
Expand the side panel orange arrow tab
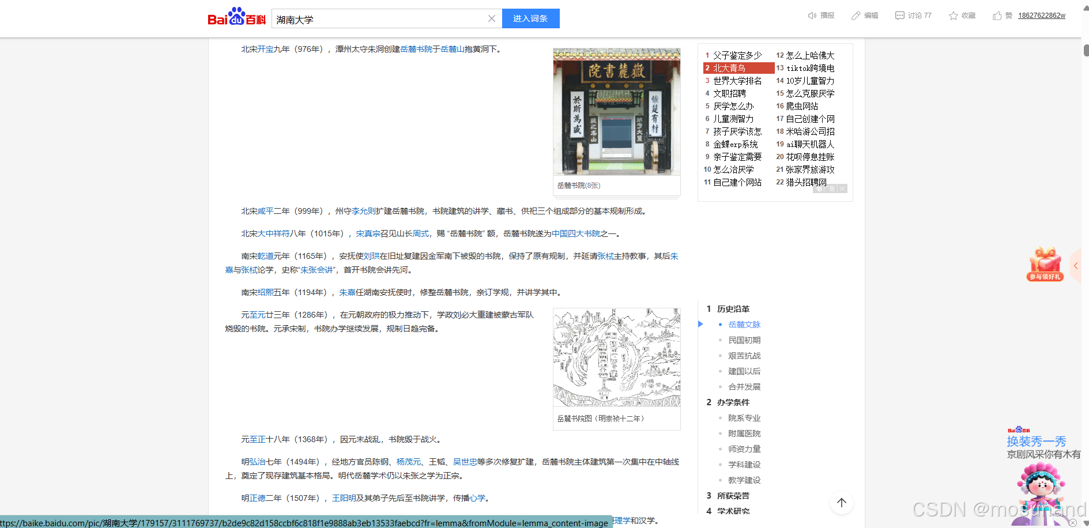tap(1076, 266)
